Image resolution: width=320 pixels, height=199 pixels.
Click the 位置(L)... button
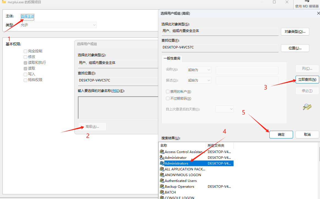click(x=295, y=48)
